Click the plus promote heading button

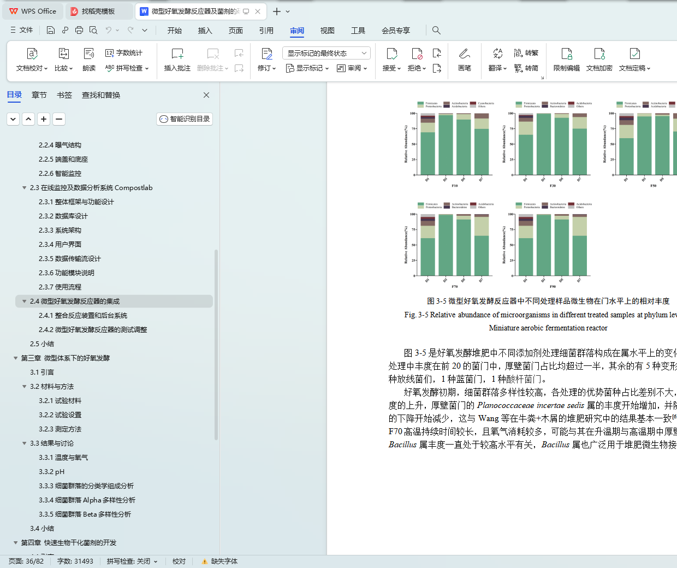pyautogui.click(x=44, y=119)
